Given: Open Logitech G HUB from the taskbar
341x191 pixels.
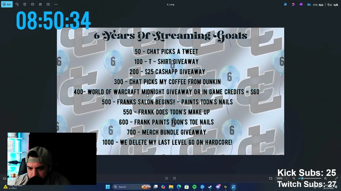Looking at the screenshot, I should point(226,187).
